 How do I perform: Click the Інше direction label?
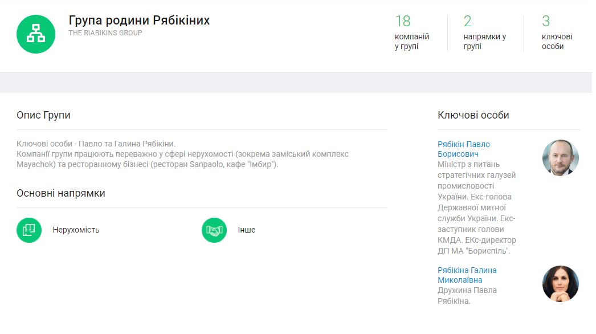click(246, 230)
